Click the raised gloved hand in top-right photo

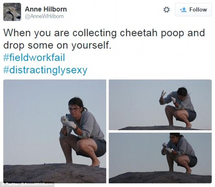(x=164, y=94)
